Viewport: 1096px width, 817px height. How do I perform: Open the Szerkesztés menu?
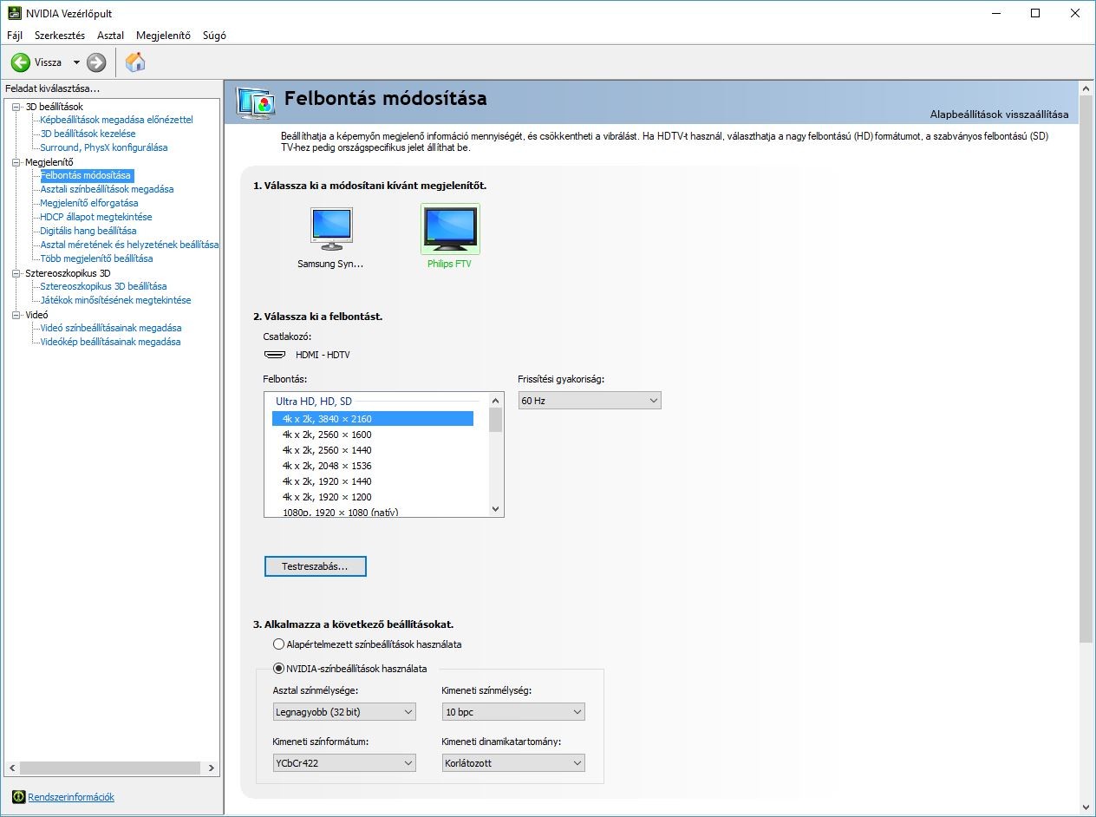point(60,36)
